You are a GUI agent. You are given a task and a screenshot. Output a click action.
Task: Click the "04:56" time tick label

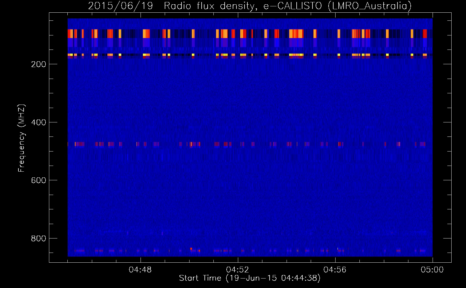(335, 270)
